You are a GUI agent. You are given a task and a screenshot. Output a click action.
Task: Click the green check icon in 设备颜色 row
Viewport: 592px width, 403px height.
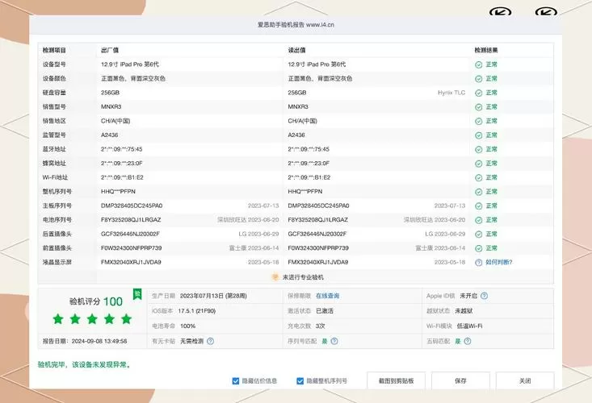[478, 79]
